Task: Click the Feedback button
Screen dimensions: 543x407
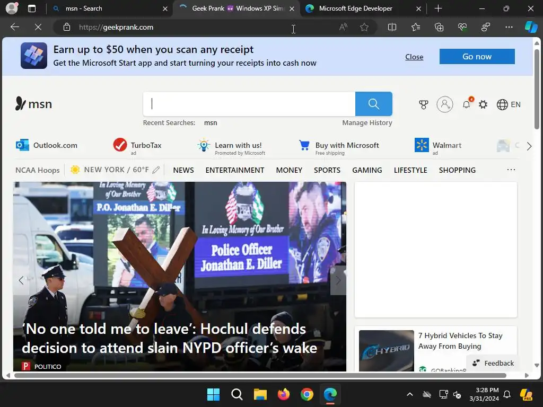Action: (493, 363)
